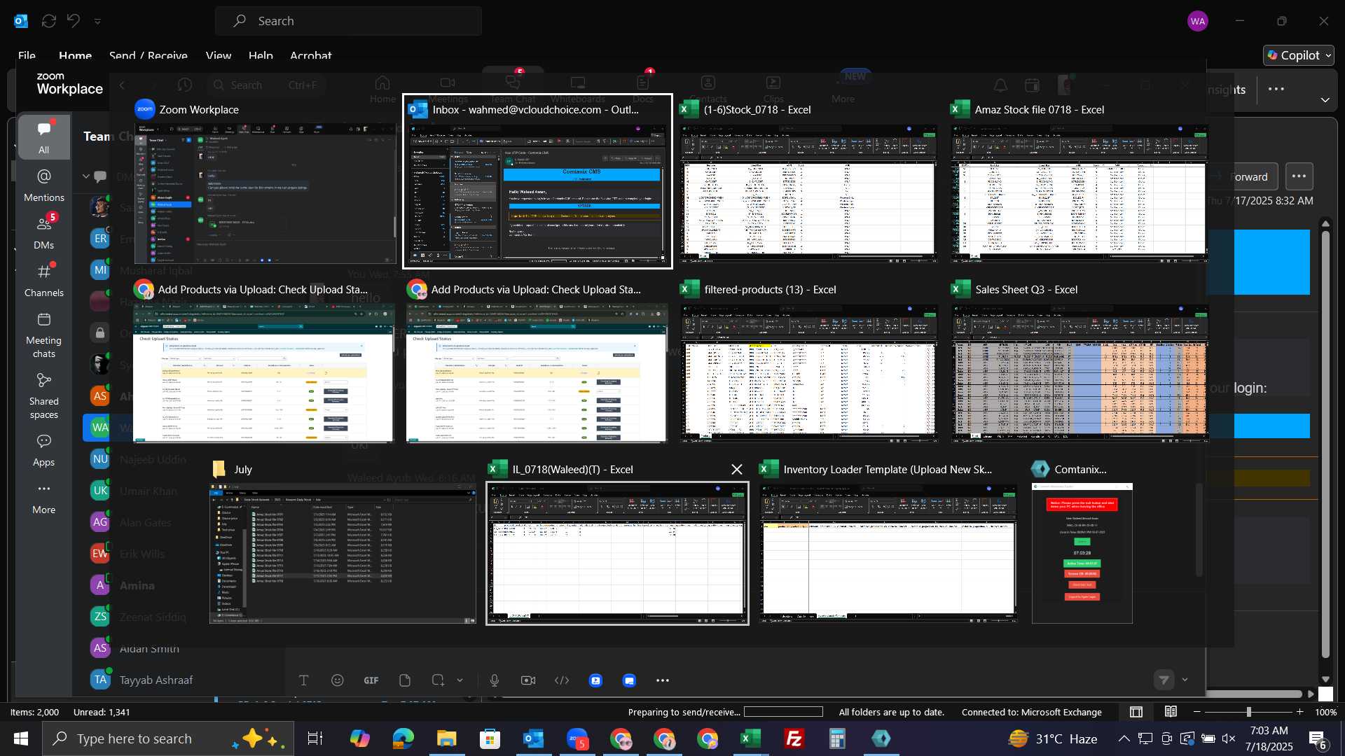Open the notification center icon
Screen dimensions: 1345x756
(x=1318, y=738)
